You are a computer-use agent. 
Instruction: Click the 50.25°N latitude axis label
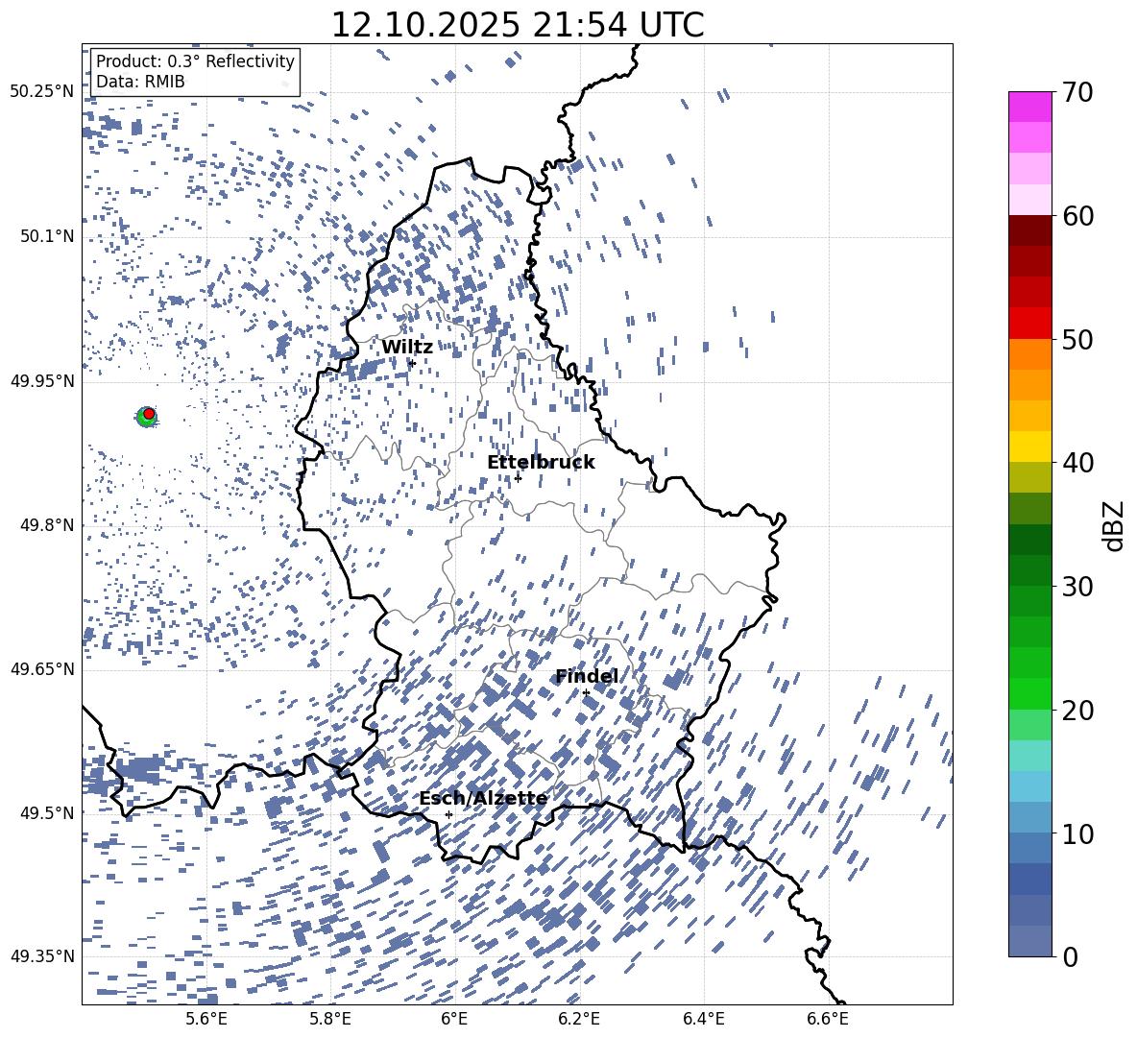coord(41,92)
